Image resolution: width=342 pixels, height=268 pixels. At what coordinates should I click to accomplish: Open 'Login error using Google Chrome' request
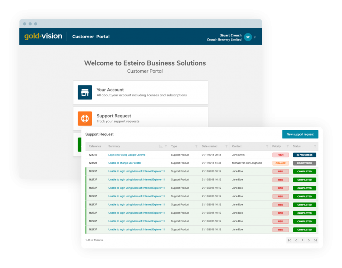[127, 155]
